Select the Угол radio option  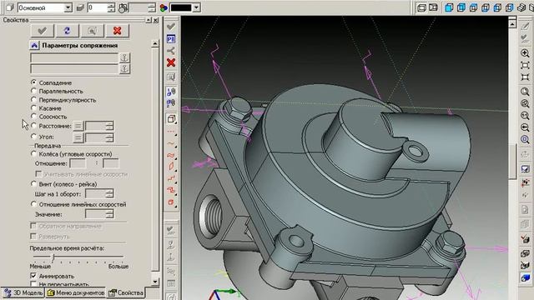[x=33, y=137]
